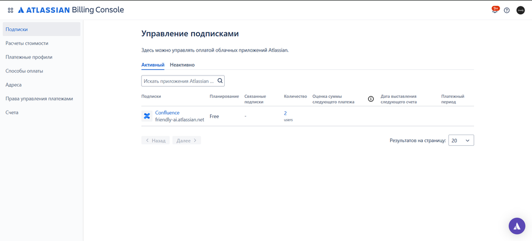Open Адреса in sidebar
532x241 pixels.
click(42, 85)
